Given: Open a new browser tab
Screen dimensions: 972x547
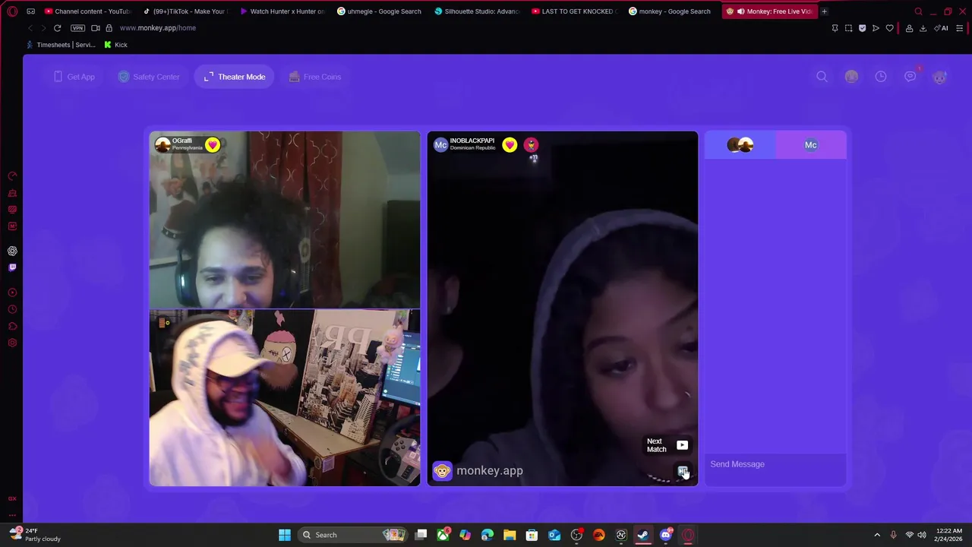Looking at the screenshot, I should tap(824, 11).
